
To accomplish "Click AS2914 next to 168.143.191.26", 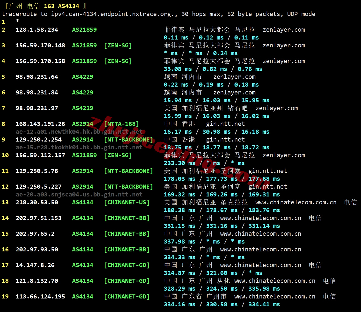I will 83,124.
